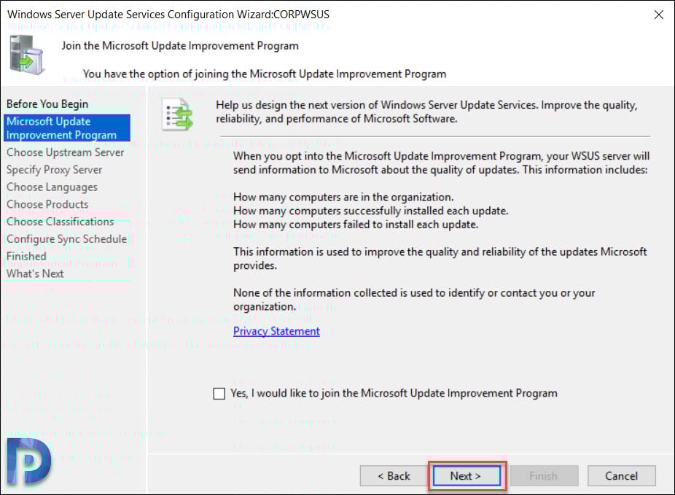Go to the Next wizard page
The image size is (675, 495).
pos(467,475)
